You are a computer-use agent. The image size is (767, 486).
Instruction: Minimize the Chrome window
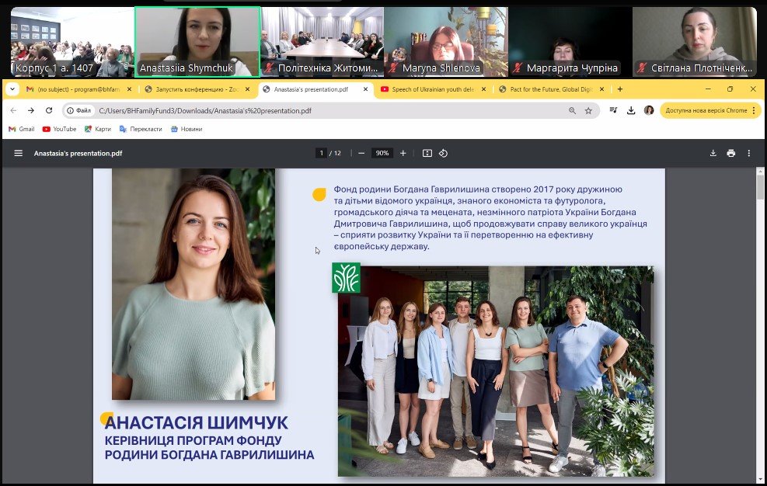click(708, 89)
